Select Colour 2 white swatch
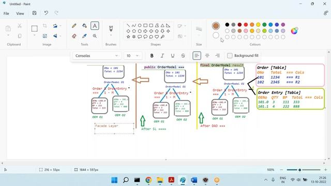Viewport: 331px width, 186px height. click(x=216, y=35)
